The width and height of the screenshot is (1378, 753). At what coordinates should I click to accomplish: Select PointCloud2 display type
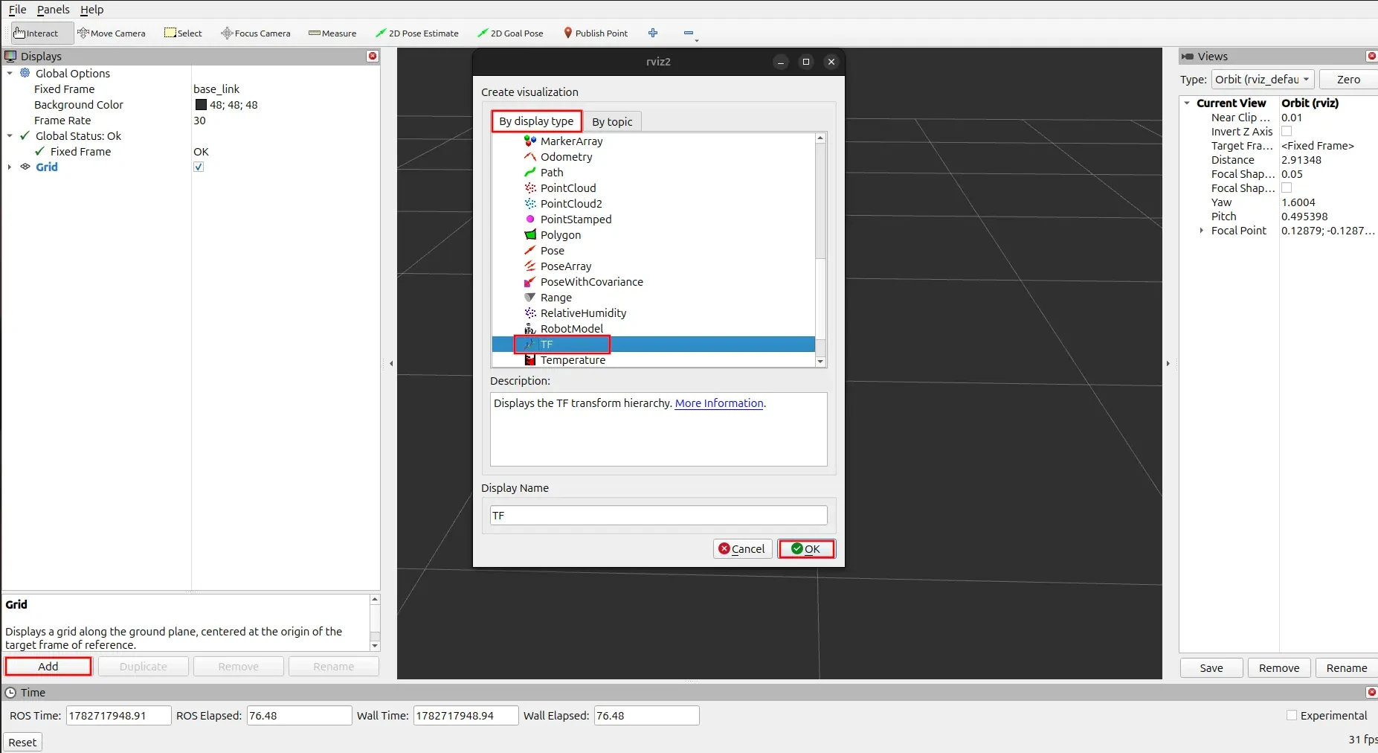571,204
